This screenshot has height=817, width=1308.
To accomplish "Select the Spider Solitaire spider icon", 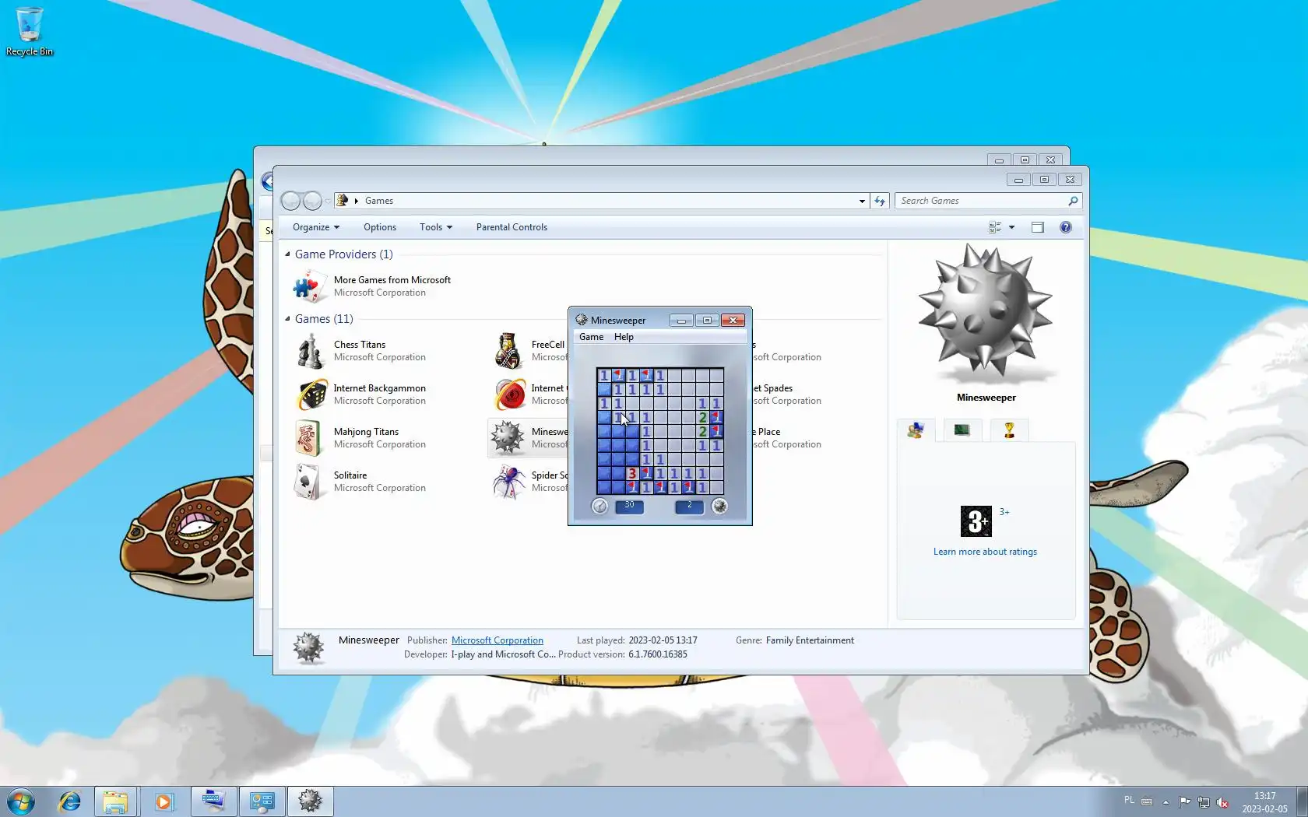I will pyautogui.click(x=508, y=482).
